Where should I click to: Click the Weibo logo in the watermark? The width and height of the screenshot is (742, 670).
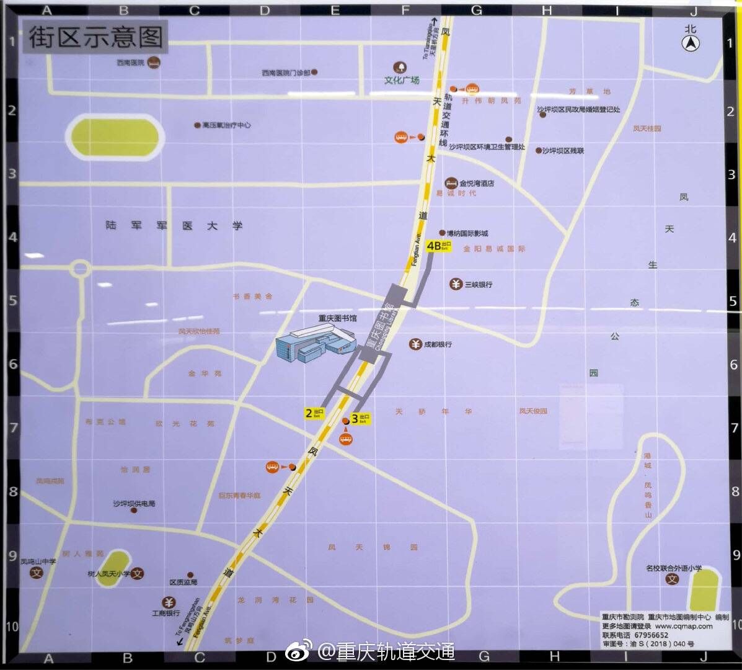299,652
